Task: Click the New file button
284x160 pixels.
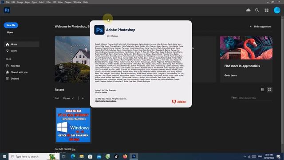Action: (11, 25)
